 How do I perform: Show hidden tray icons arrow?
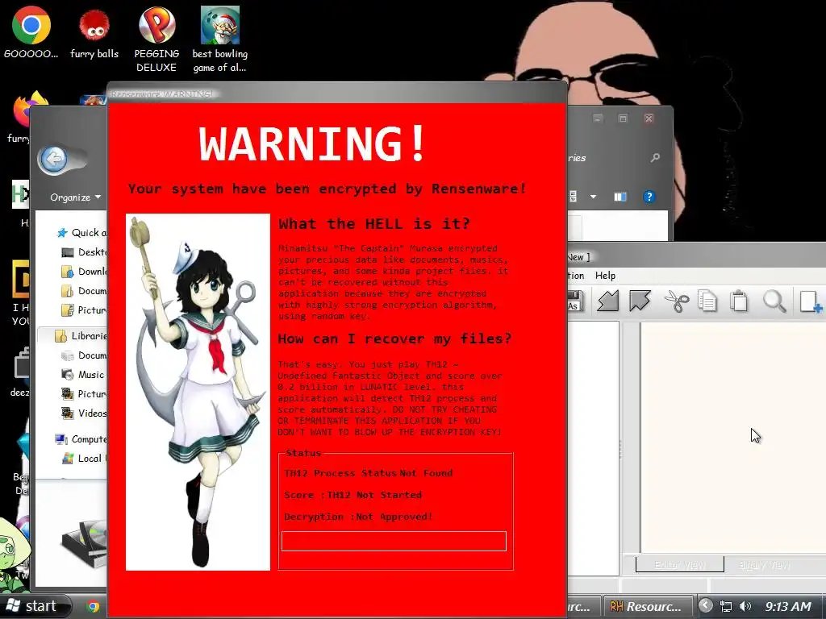pyautogui.click(x=706, y=606)
